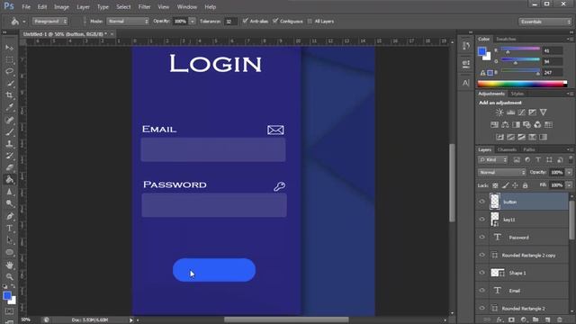Screen dimensions: 576x324
Task: Toggle the Contiguous checkbox
Action: [x=275, y=22]
